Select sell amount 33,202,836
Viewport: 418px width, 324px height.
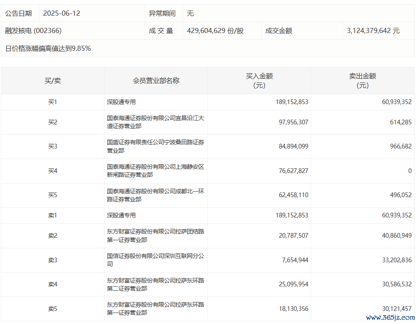pos(397,260)
